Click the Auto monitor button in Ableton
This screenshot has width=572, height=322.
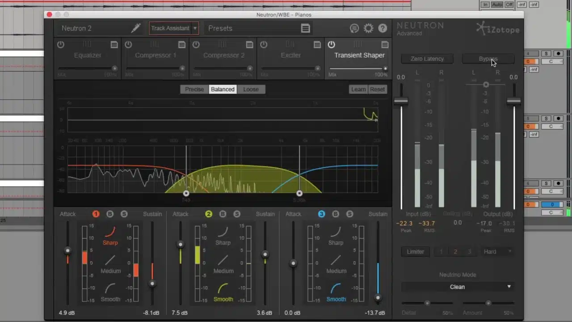click(497, 4)
